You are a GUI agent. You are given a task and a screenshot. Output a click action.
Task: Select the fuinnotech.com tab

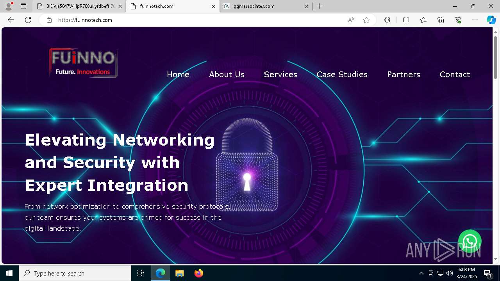(x=172, y=6)
